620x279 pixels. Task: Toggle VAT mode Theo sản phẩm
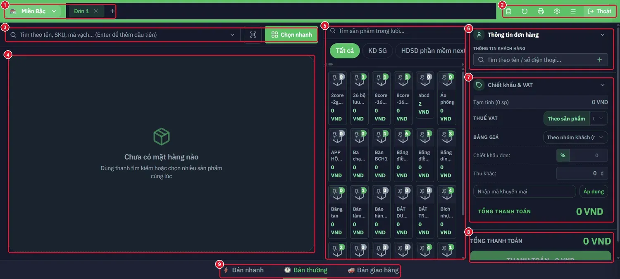[566, 118]
